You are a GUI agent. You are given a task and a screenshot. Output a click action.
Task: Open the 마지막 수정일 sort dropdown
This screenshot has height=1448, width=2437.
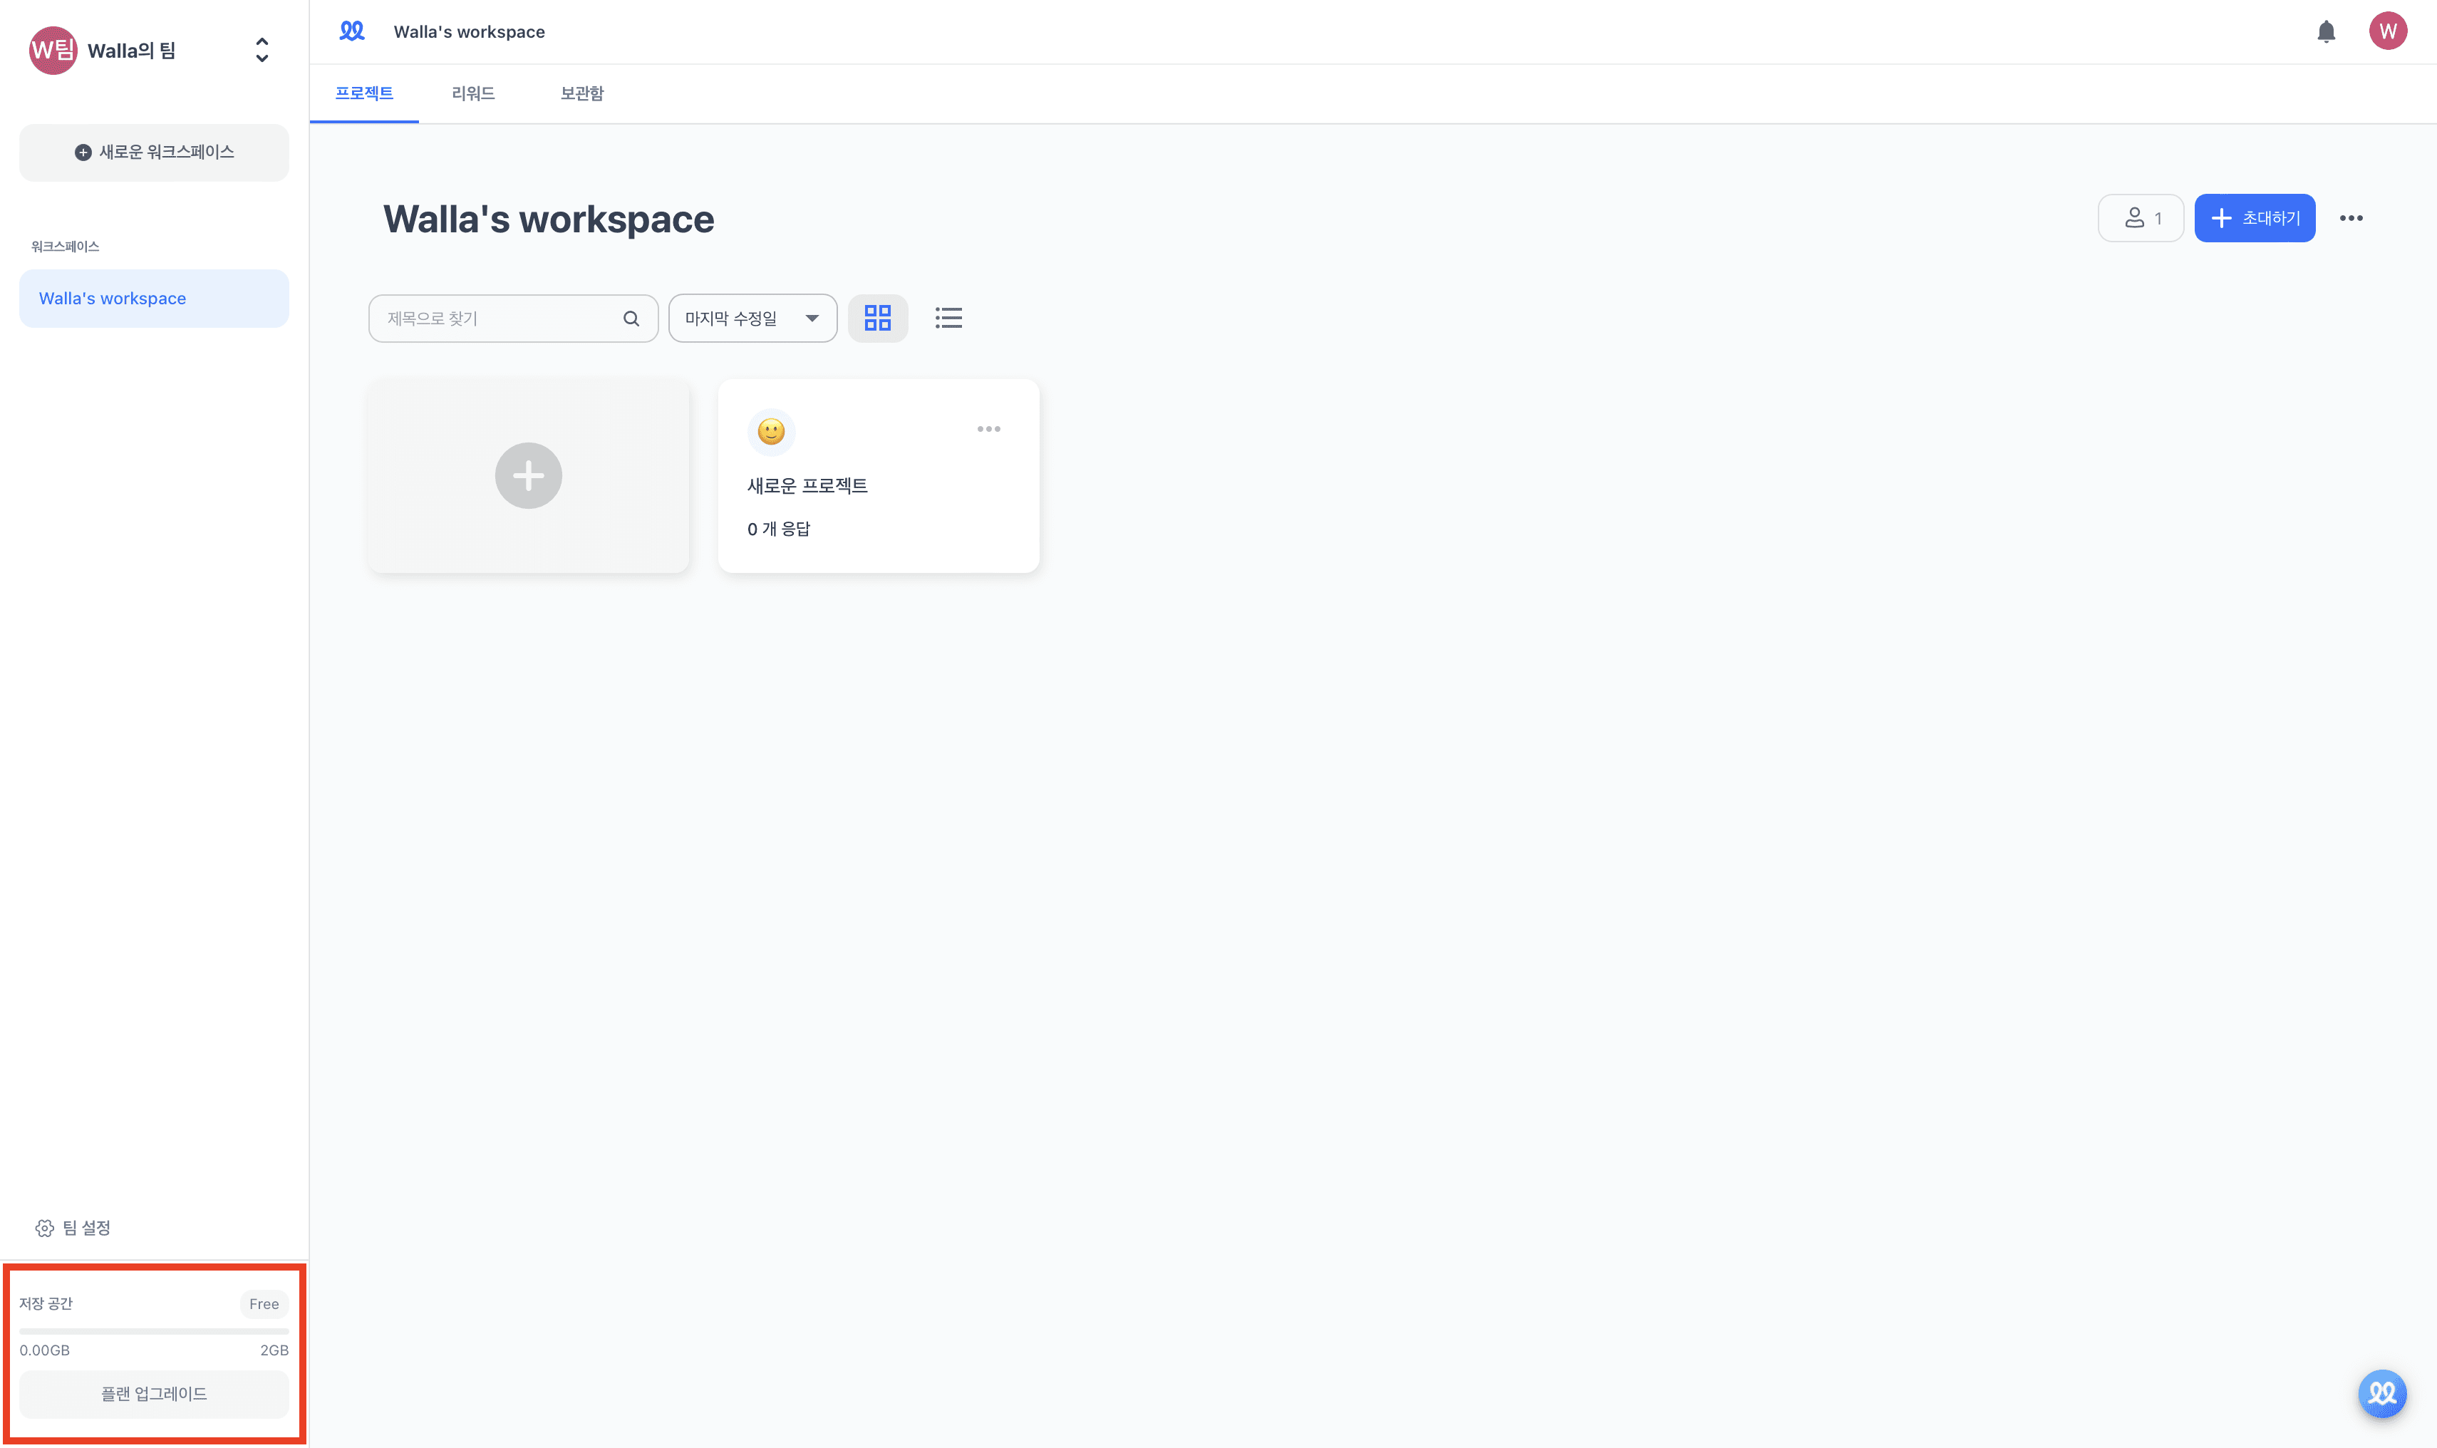(x=752, y=318)
